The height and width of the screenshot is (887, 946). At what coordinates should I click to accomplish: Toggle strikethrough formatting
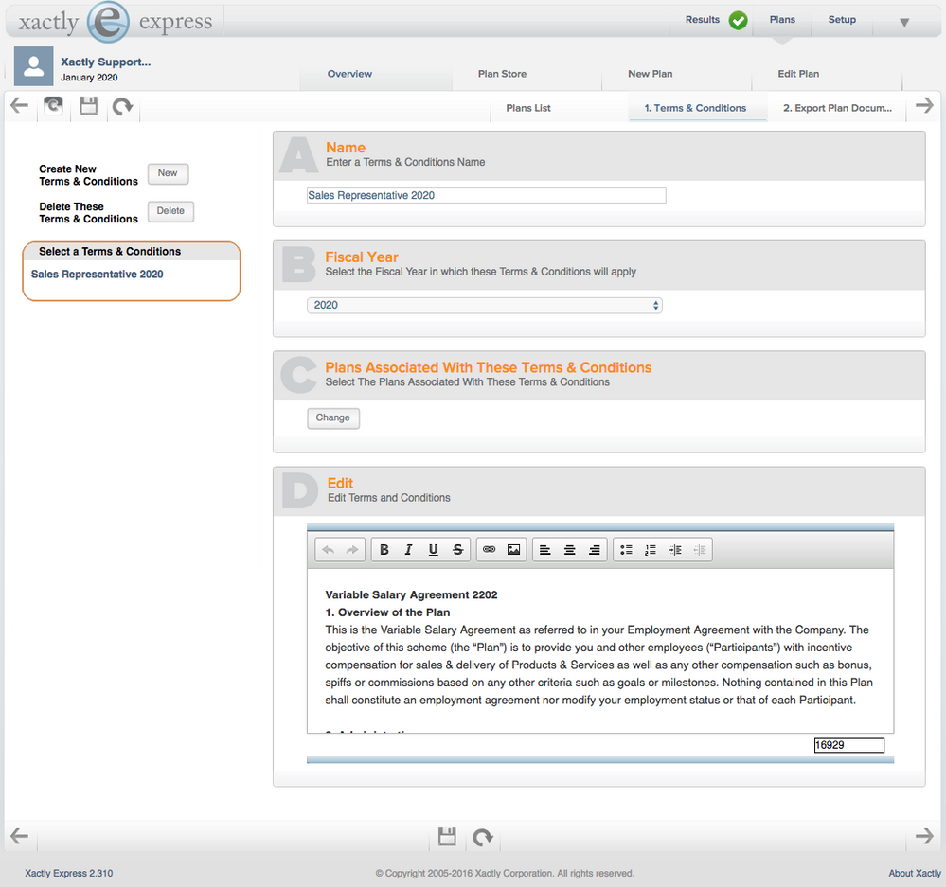[x=458, y=550]
